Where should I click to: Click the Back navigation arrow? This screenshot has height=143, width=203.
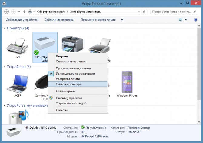tap(6, 12)
